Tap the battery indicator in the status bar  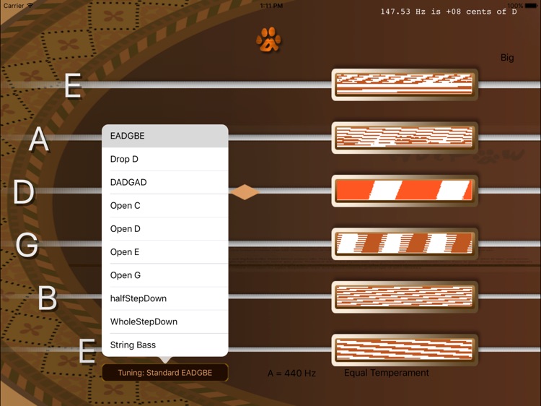pos(531,6)
